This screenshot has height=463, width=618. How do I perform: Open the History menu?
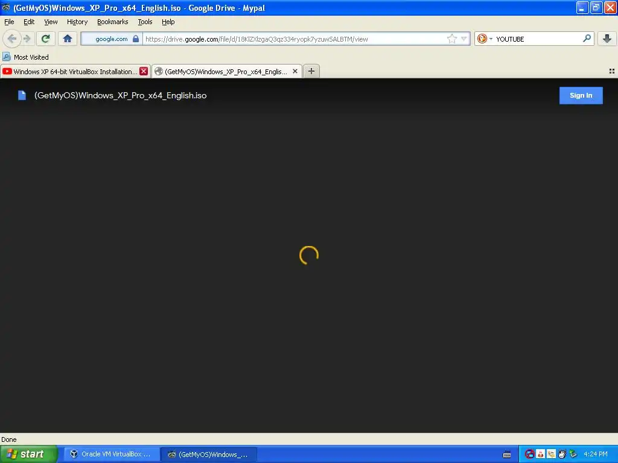77,22
